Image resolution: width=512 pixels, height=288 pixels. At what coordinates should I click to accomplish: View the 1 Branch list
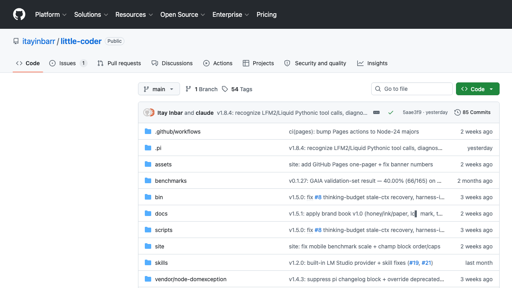coord(202,89)
